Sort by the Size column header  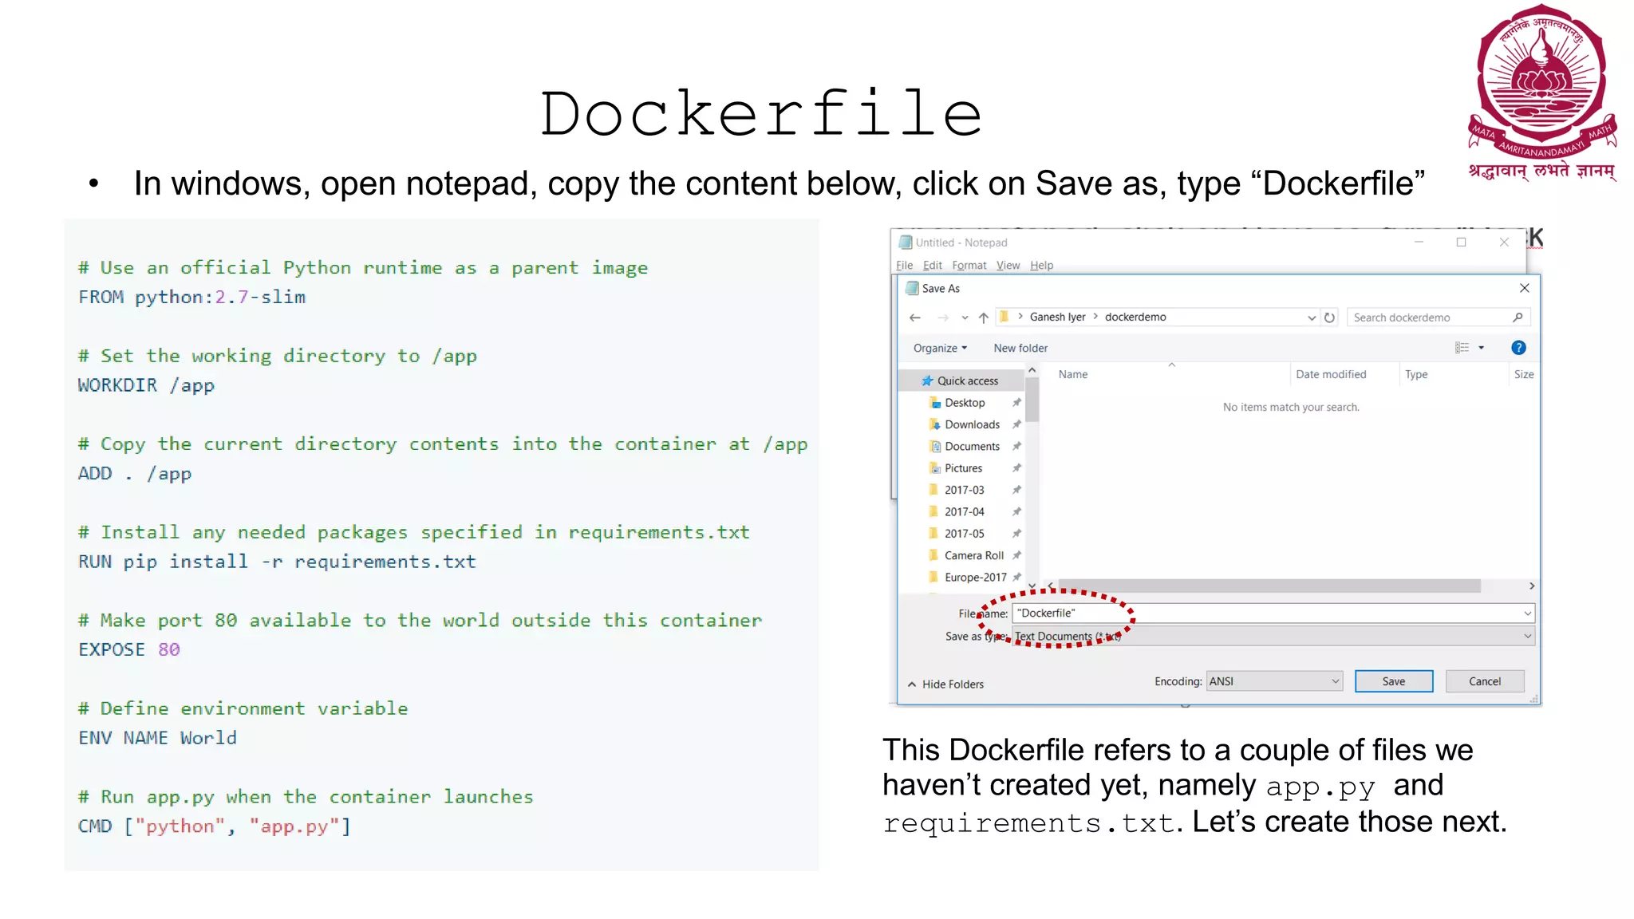click(x=1523, y=374)
